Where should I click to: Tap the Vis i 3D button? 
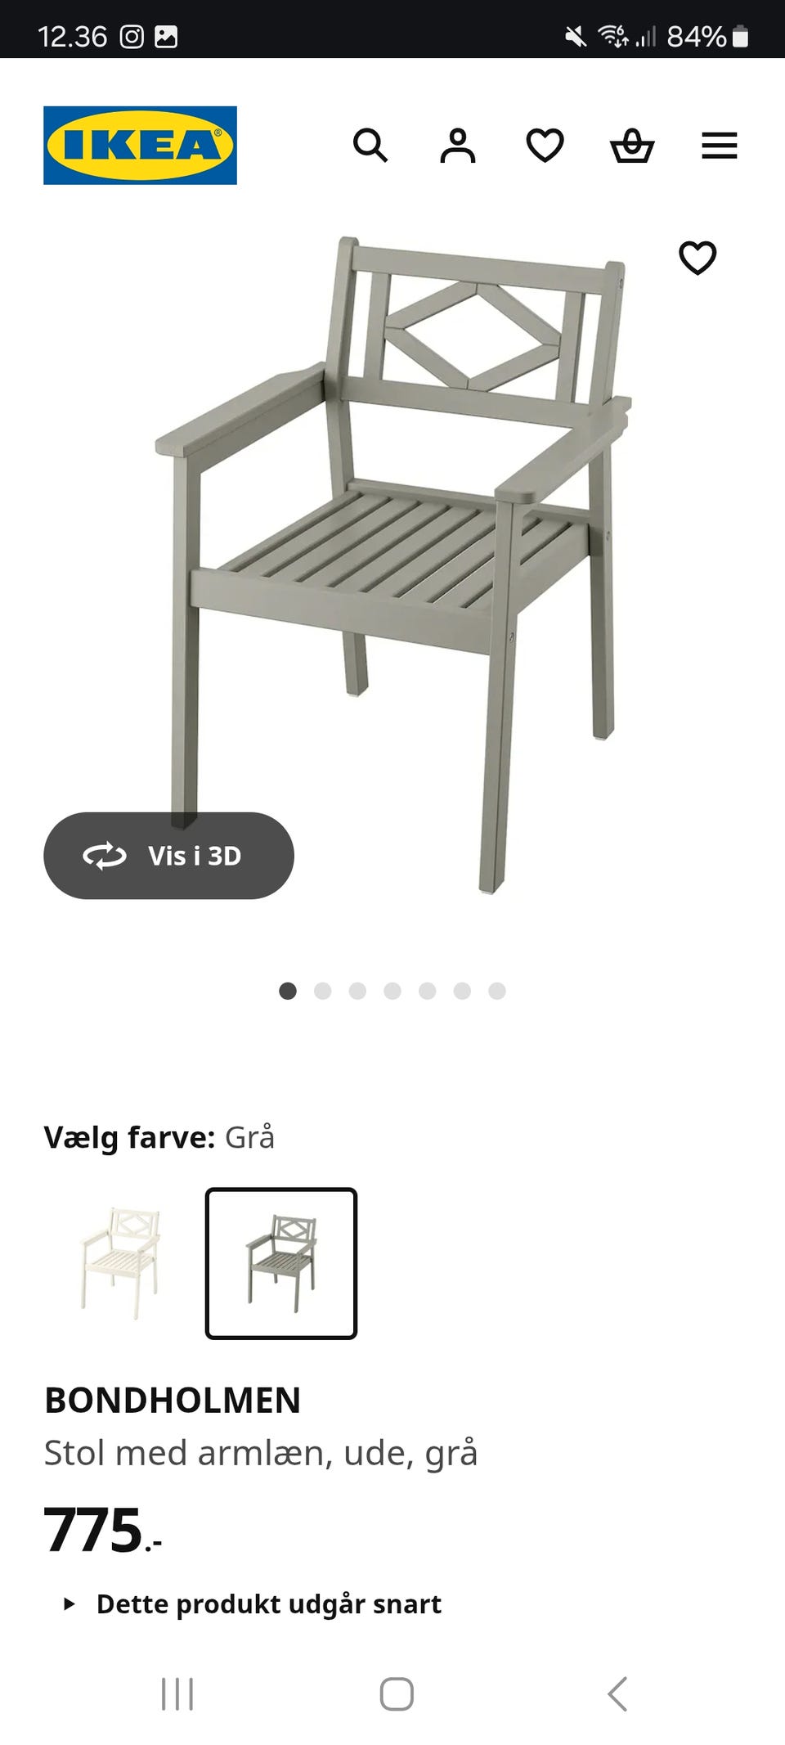pos(168,856)
